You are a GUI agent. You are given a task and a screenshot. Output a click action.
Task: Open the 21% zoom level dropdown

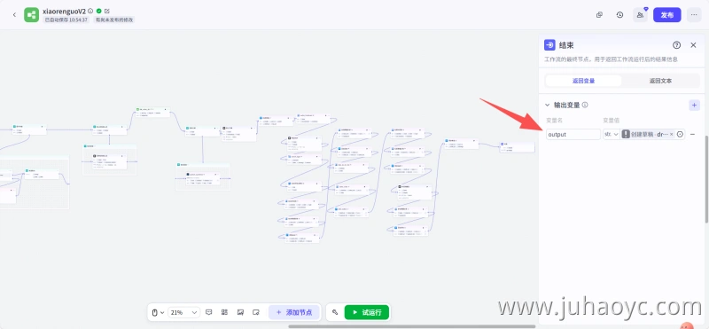point(183,312)
